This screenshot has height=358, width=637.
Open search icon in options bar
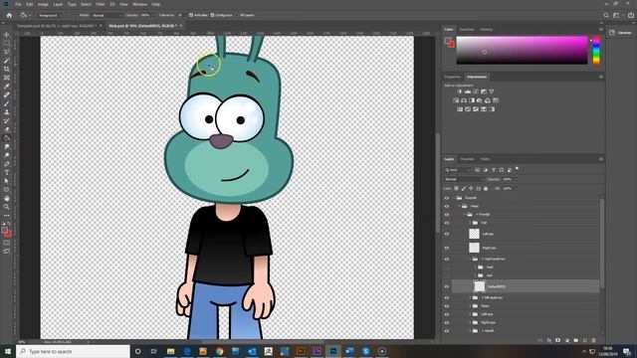coord(606,15)
